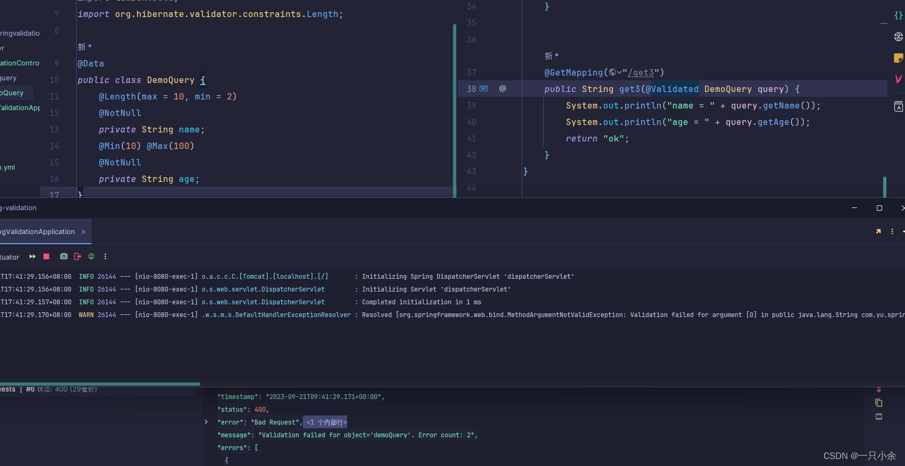Select the ValidationApplication run tab
The width and height of the screenshot is (905, 466).
[37, 232]
